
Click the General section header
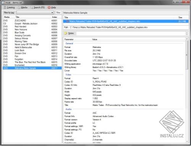click(x=69, y=43)
